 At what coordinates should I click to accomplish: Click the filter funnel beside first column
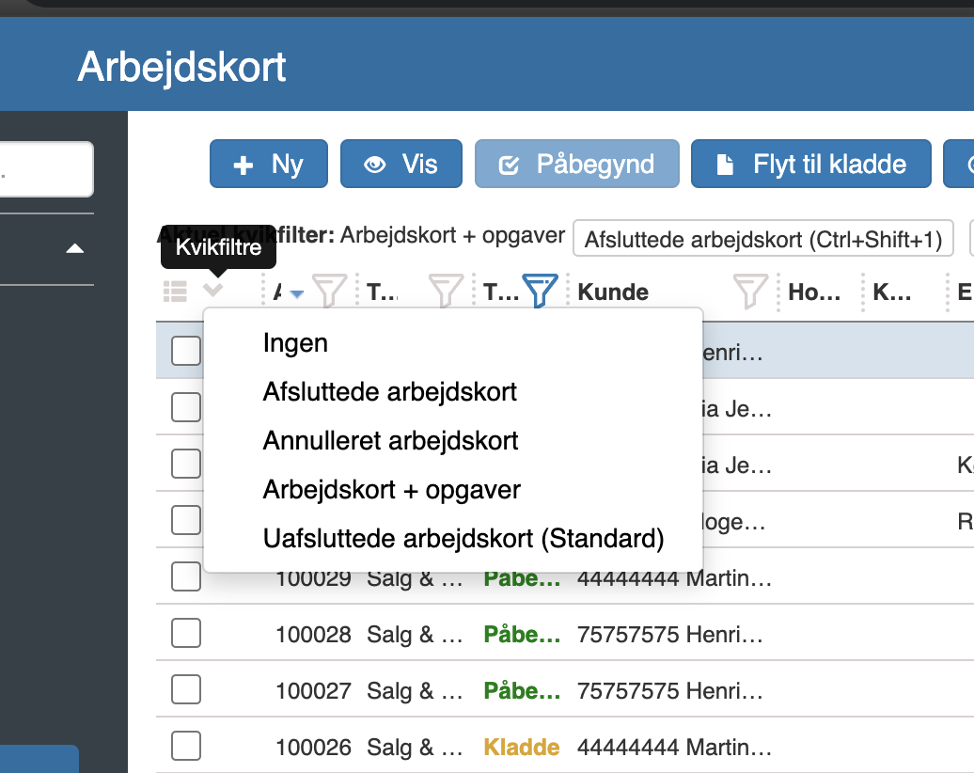point(329,291)
